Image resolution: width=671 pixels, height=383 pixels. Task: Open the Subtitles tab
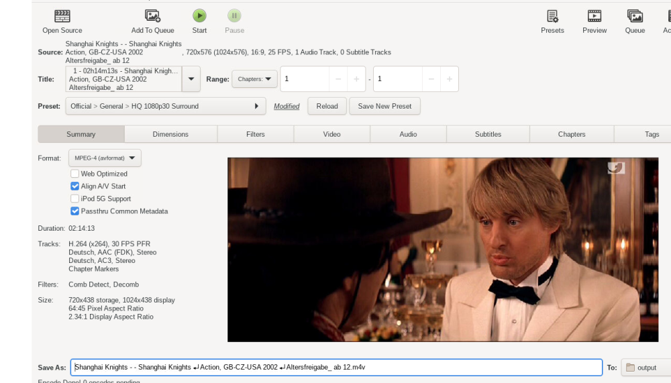click(488, 134)
